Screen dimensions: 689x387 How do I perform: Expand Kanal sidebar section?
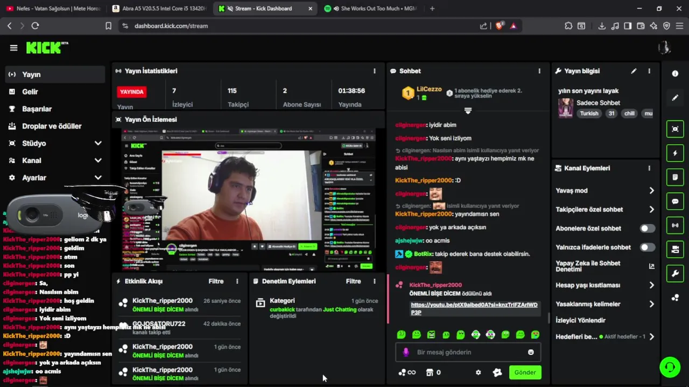[x=98, y=161]
